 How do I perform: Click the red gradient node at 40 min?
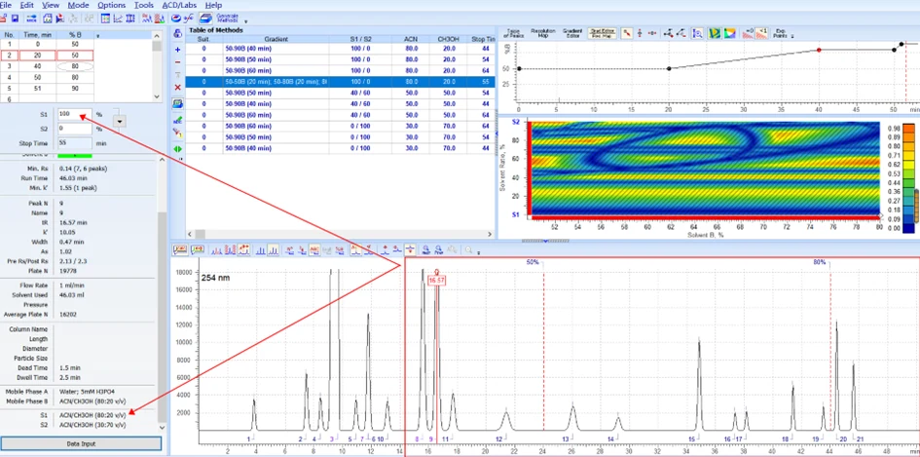coord(819,50)
